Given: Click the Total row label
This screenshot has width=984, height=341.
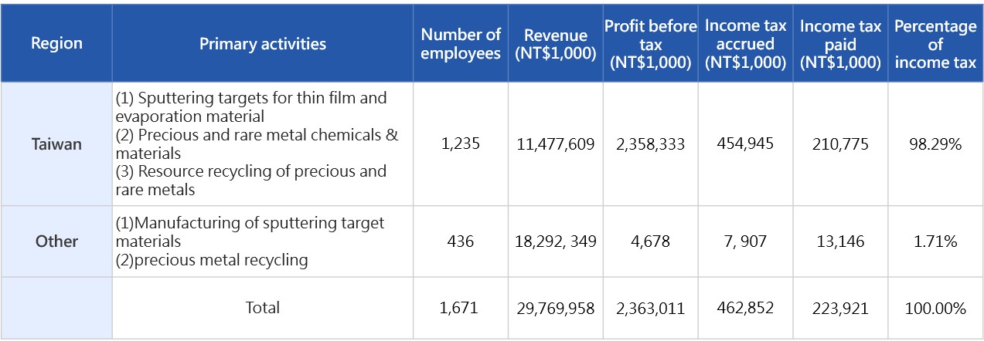Looking at the screenshot, I should coord(262,308).
